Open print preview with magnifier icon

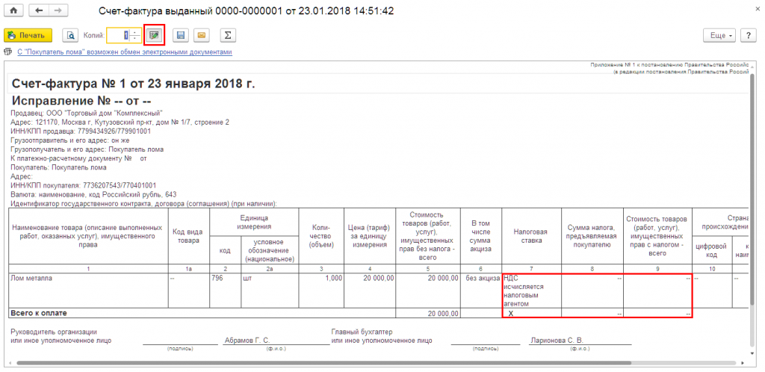point(71,35)
